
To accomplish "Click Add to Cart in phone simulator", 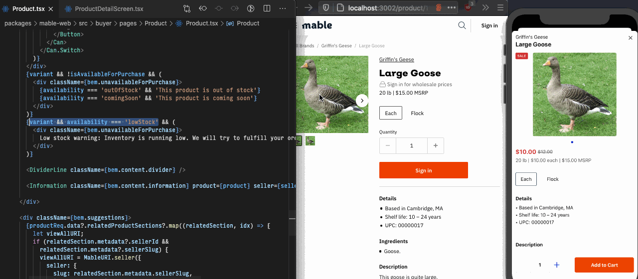I will click(604, 265).
